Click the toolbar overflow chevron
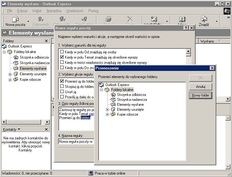The image size is (232, 177). point(229,18)
